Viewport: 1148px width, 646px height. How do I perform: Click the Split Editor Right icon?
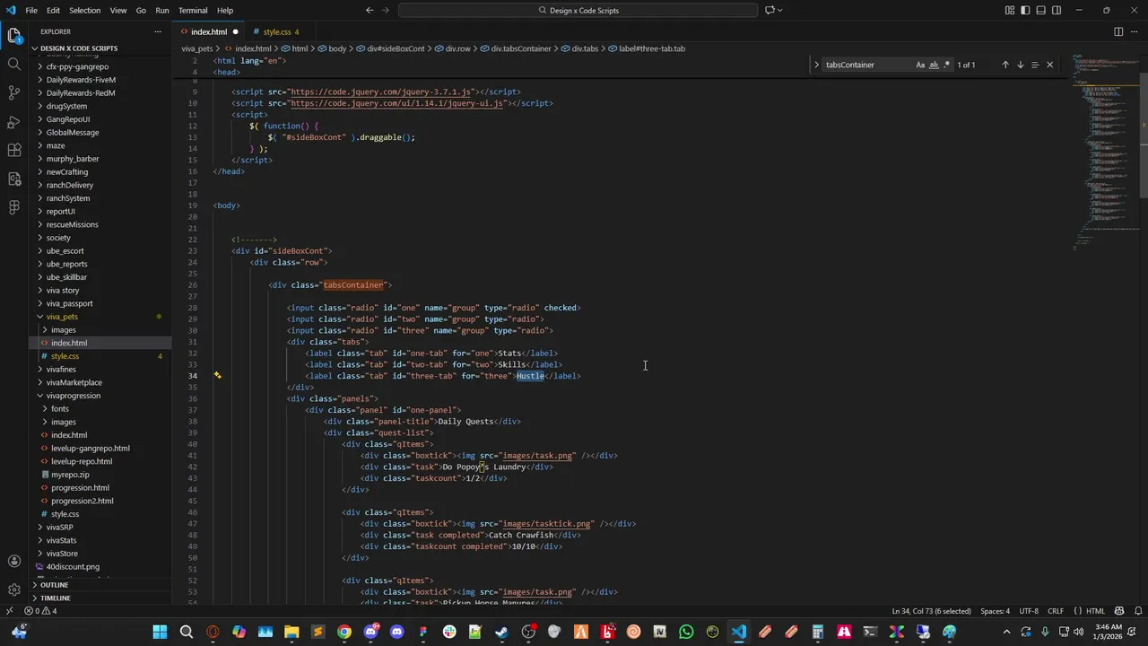coord(1118,31)
